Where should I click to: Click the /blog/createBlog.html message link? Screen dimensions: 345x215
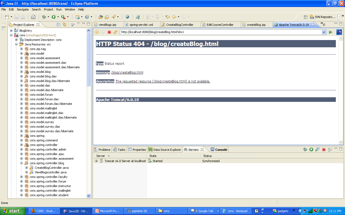[x=127, y=73]
